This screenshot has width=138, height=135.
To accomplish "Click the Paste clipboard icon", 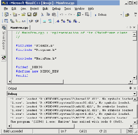I will click(x=54, y=14).
